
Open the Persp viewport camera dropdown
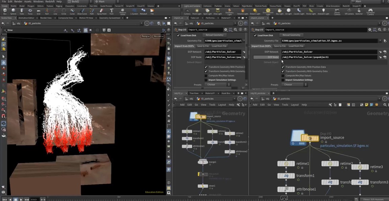tap(146, 36)
